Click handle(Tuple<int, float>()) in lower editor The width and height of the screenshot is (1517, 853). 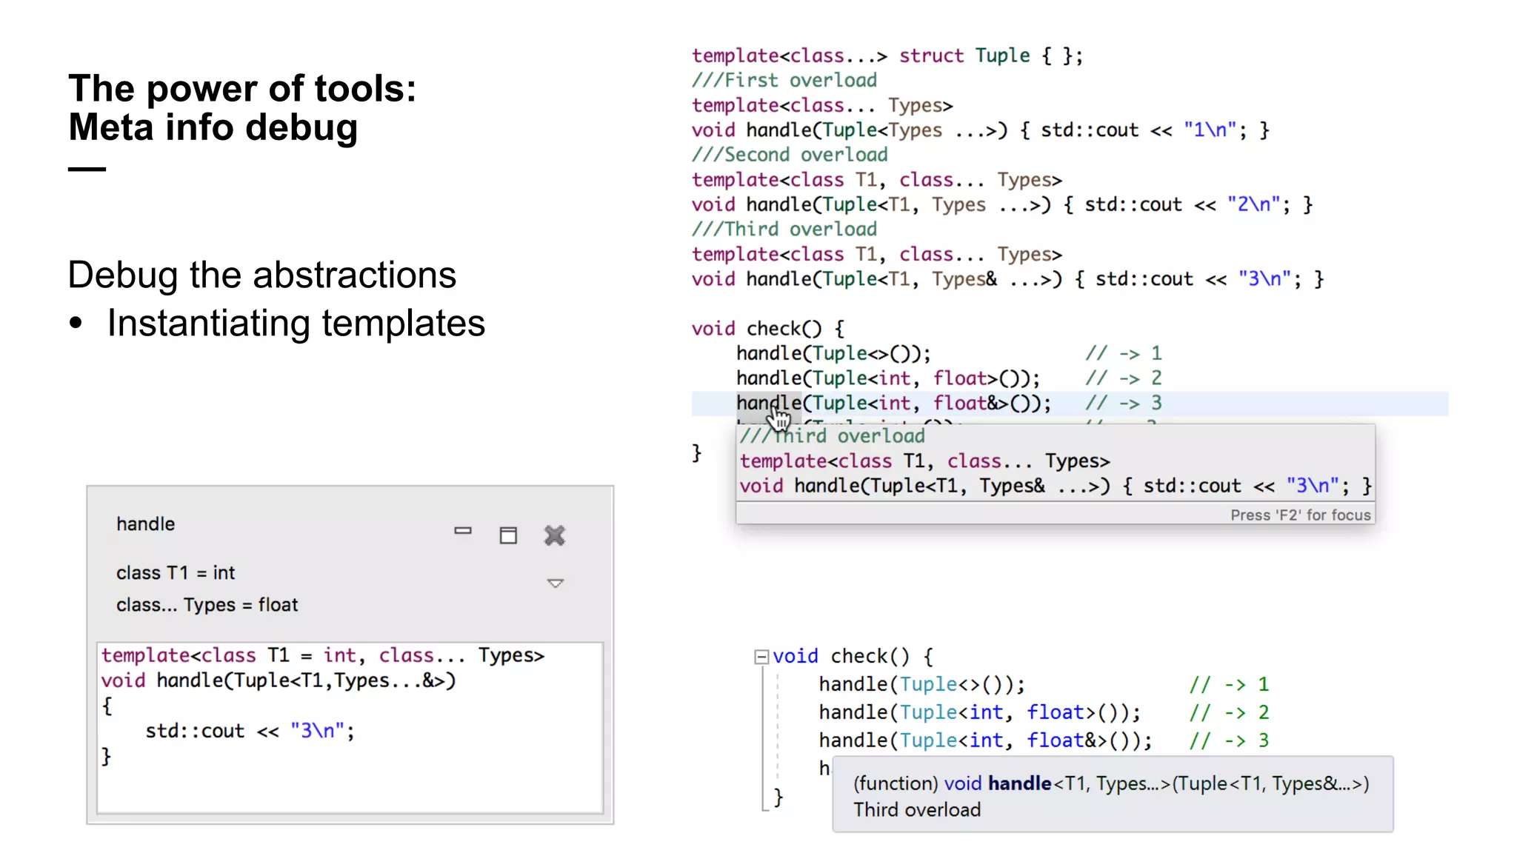[x=979, y=713]
